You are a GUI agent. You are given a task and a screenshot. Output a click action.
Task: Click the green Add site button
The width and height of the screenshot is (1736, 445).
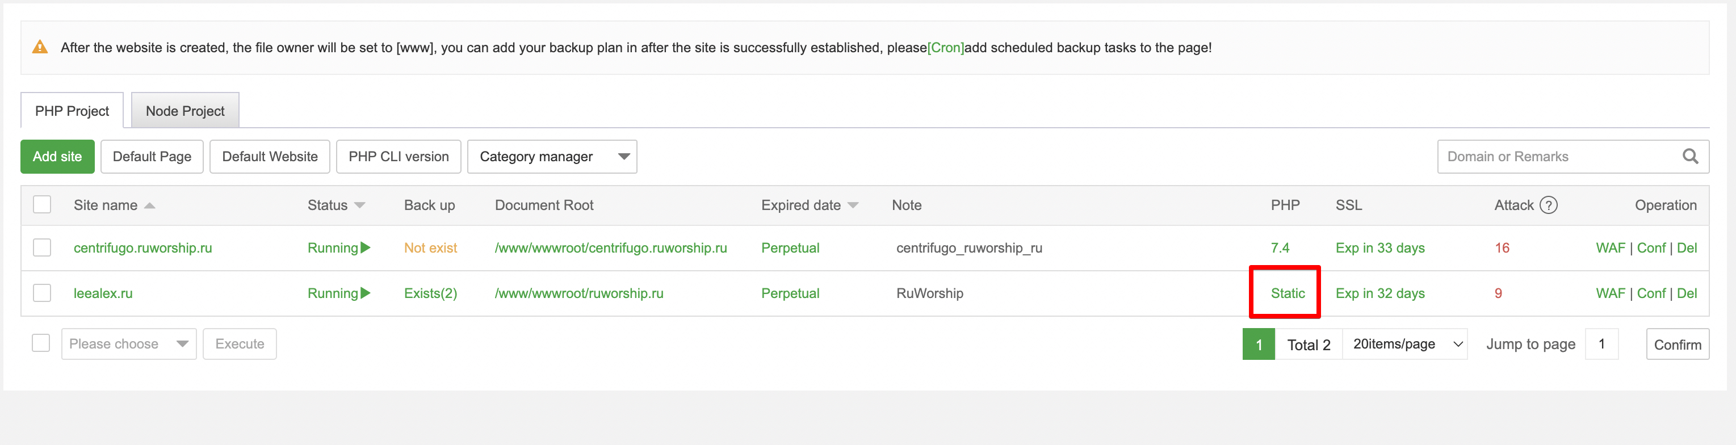57,157
